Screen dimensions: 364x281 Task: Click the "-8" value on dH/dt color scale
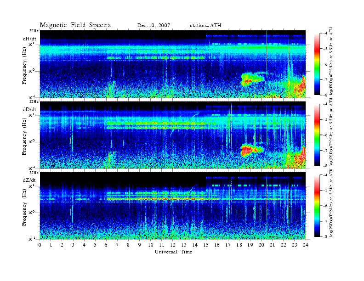pyautogui.click(x=326, y=95)
